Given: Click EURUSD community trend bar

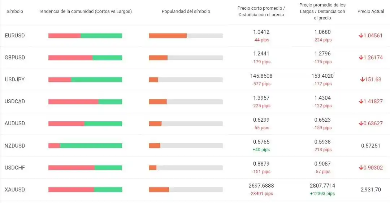Looking at the screenshot, I should tap(85, 36).
